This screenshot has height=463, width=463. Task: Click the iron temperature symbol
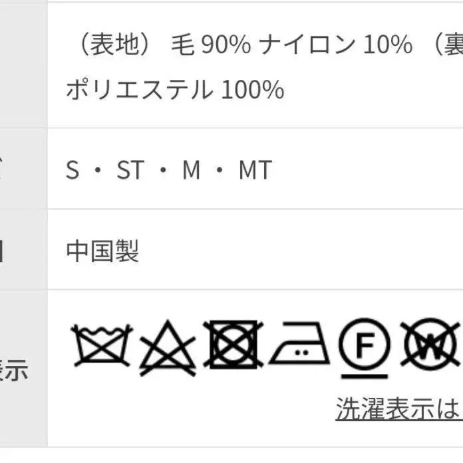[x=300, y=345]
